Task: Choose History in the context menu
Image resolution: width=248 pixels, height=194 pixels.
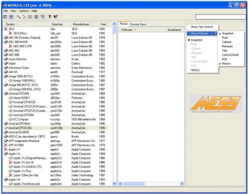Action: coord(202,70)
